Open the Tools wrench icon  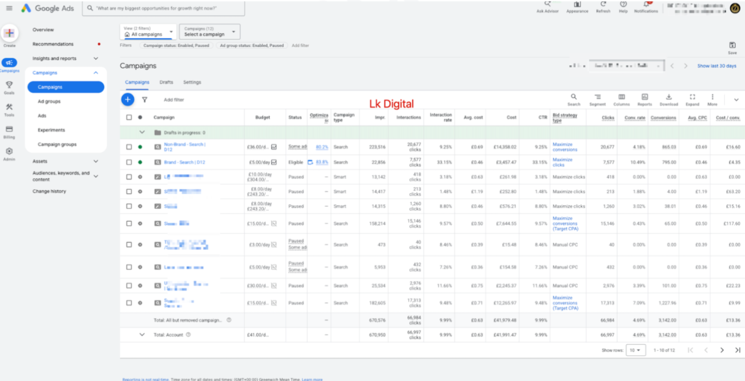pos(9,107)
